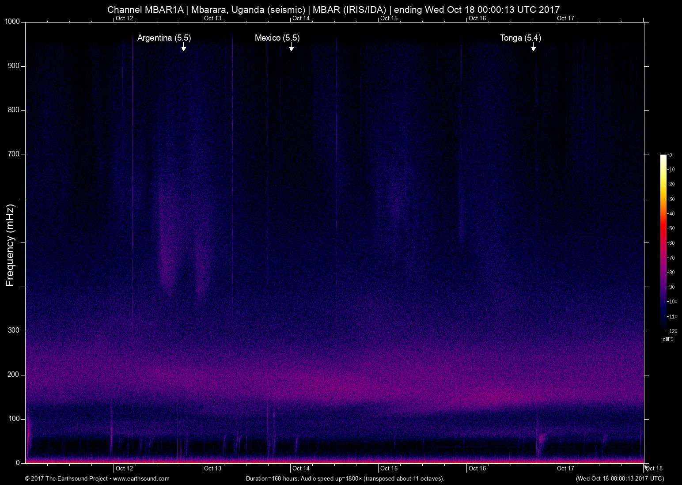Open the www.earthsound.com link in footer
Viewport: 682px width, 485px height.
tap(141, 478)
